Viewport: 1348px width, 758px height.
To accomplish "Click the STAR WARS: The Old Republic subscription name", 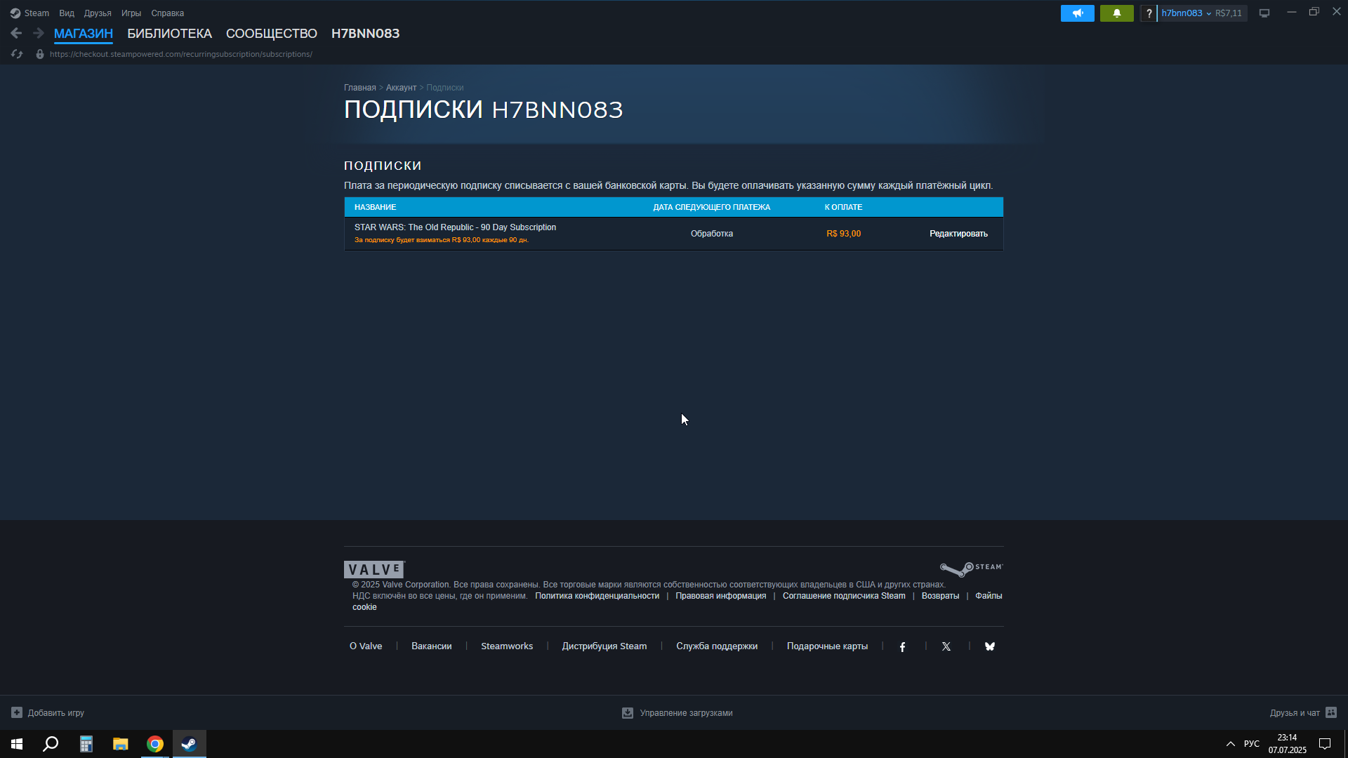I will 455,227.
